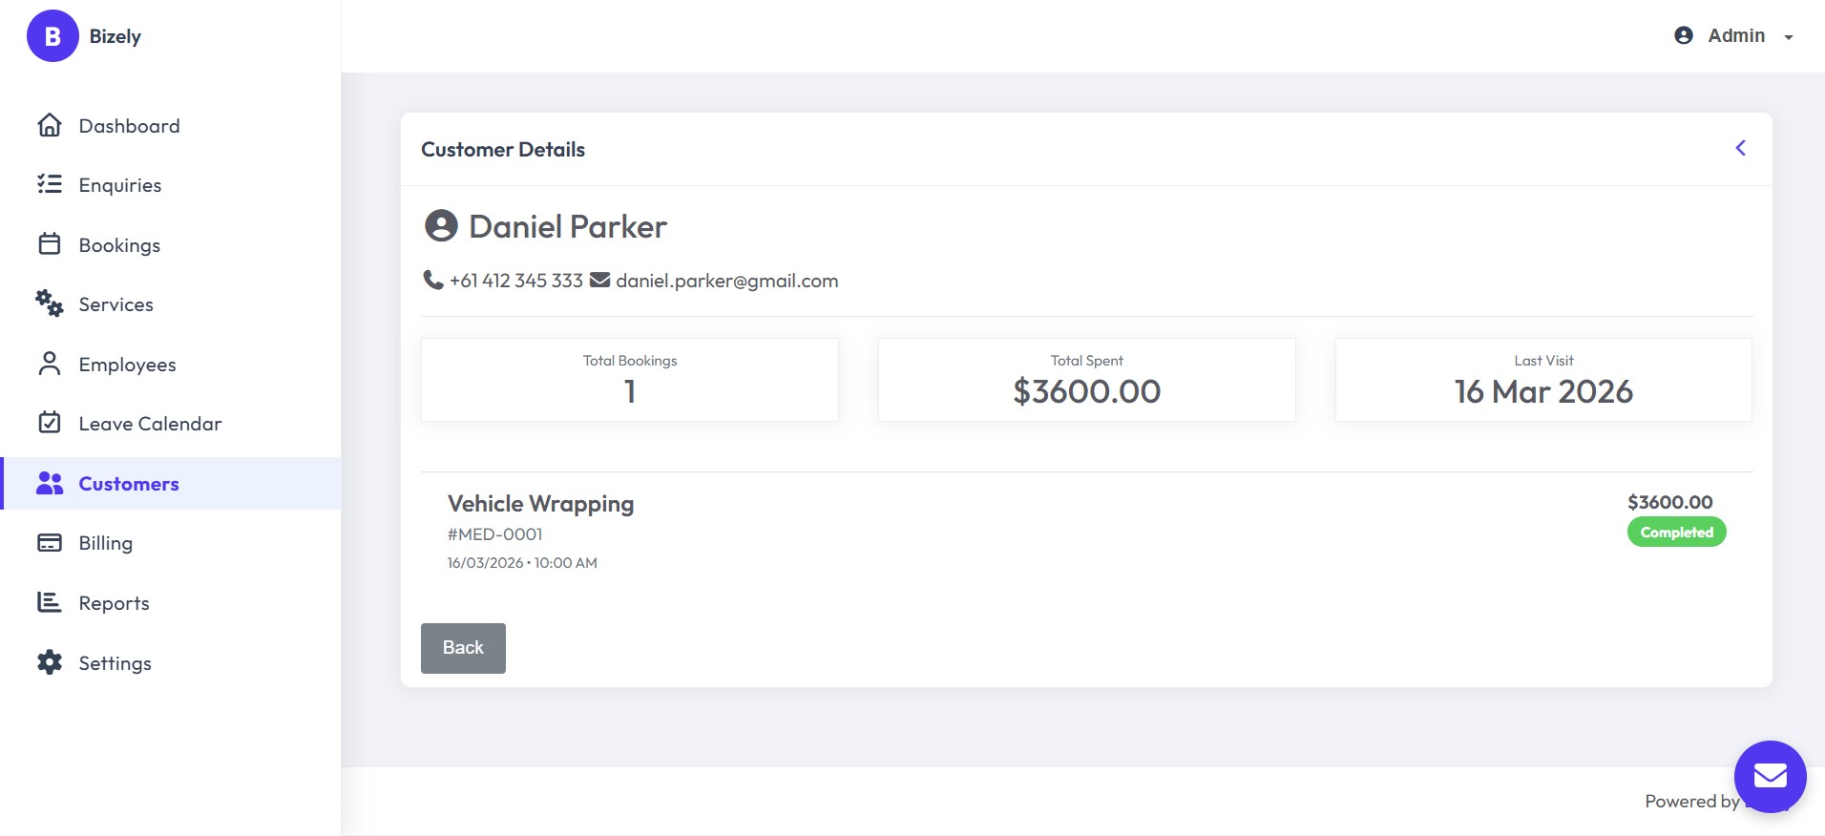The image size is (1825, 836).
Task: Open Enquiries via its checklist icon
Action: [x=50, y=184]
